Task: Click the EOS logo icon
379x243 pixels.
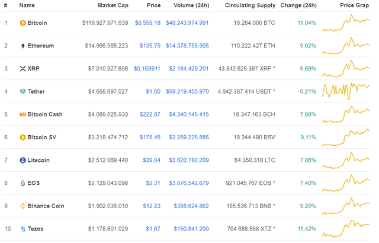Action: [x=23, y=183]
